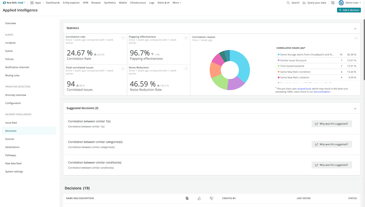The width and height of the screenshot is (365, 207).
Task: Click green dot for Time based backend legend
Action: point(278,66)
